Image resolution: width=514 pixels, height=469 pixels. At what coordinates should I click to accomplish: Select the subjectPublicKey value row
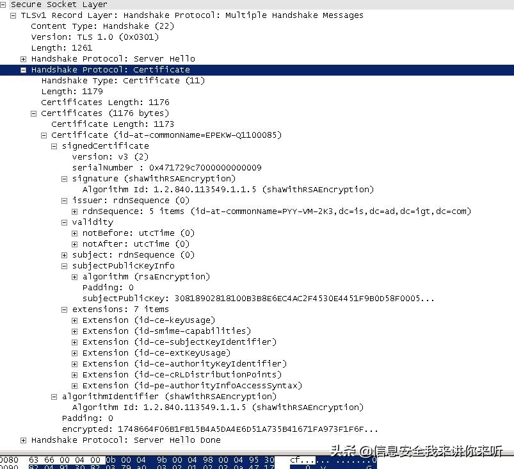click(x=259, y=299)
